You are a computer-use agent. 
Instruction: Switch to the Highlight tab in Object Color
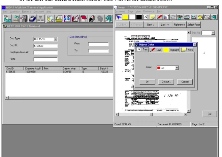(x=171, y=50)
